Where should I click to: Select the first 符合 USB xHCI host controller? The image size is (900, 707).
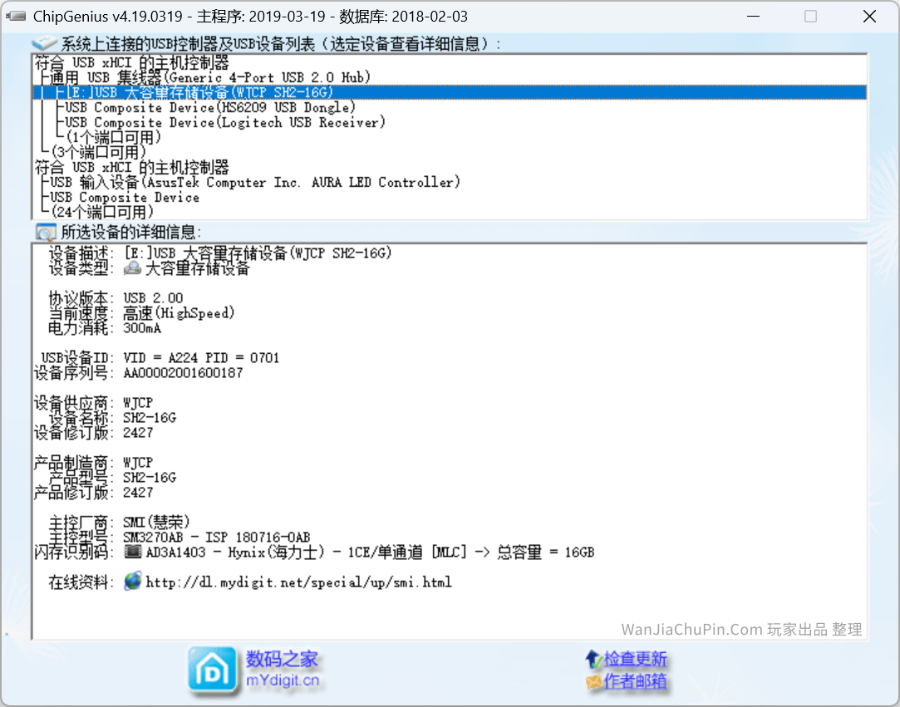click(x=130, y=62)
